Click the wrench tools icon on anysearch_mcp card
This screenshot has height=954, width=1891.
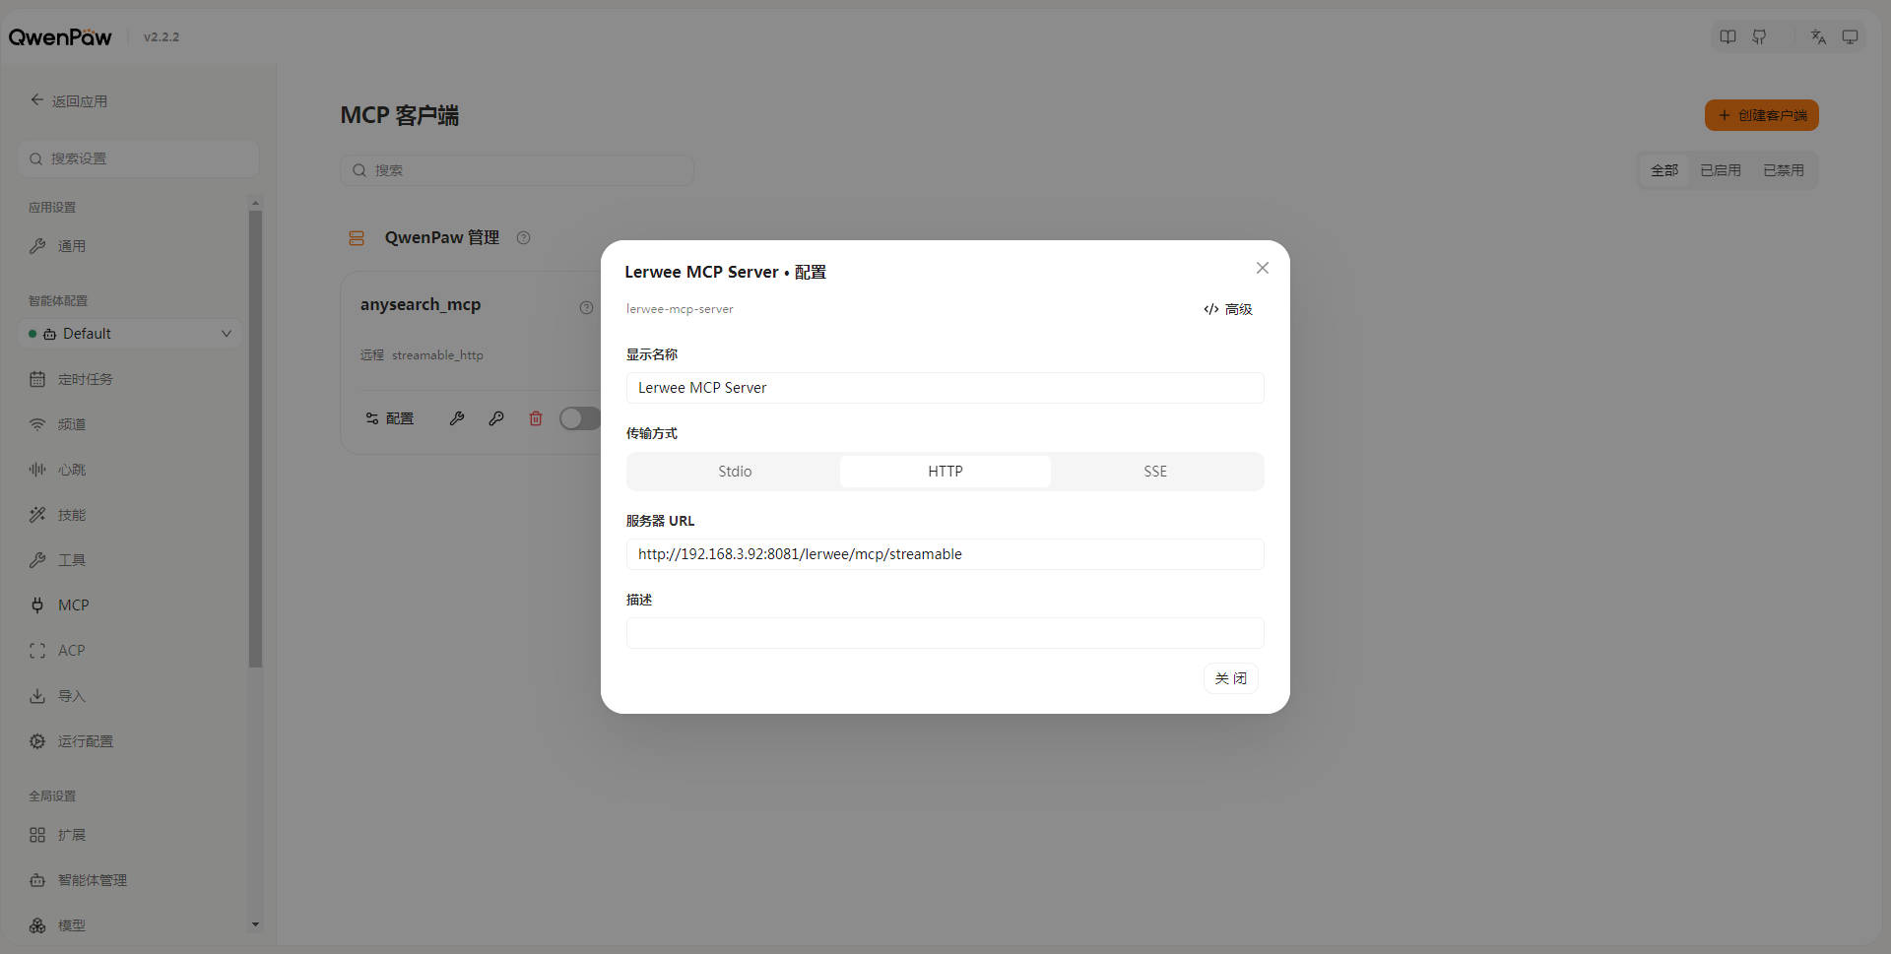pos(457,418)
